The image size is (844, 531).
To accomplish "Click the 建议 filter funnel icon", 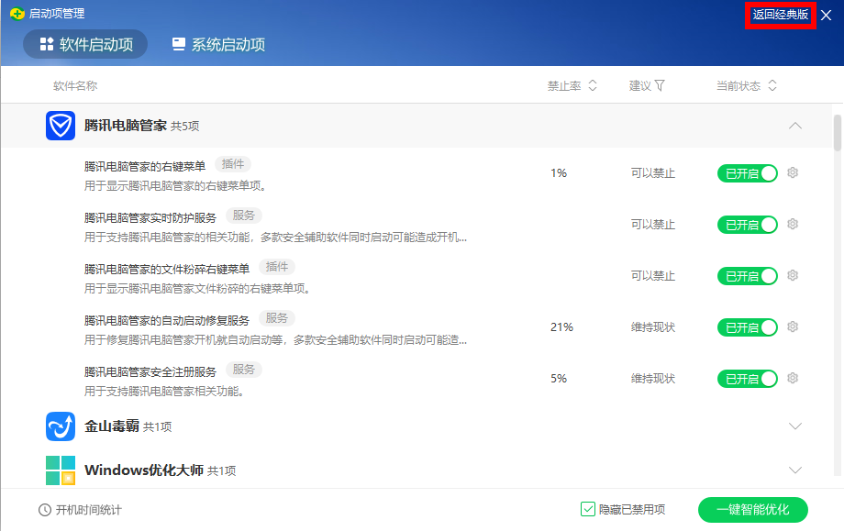I will [x=660, y=85].
